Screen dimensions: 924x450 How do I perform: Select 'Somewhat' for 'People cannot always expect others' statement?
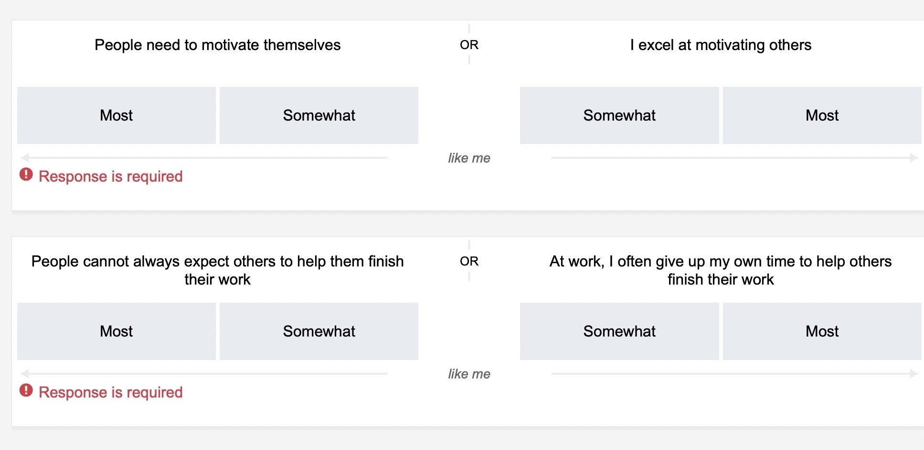click(319, 331)
